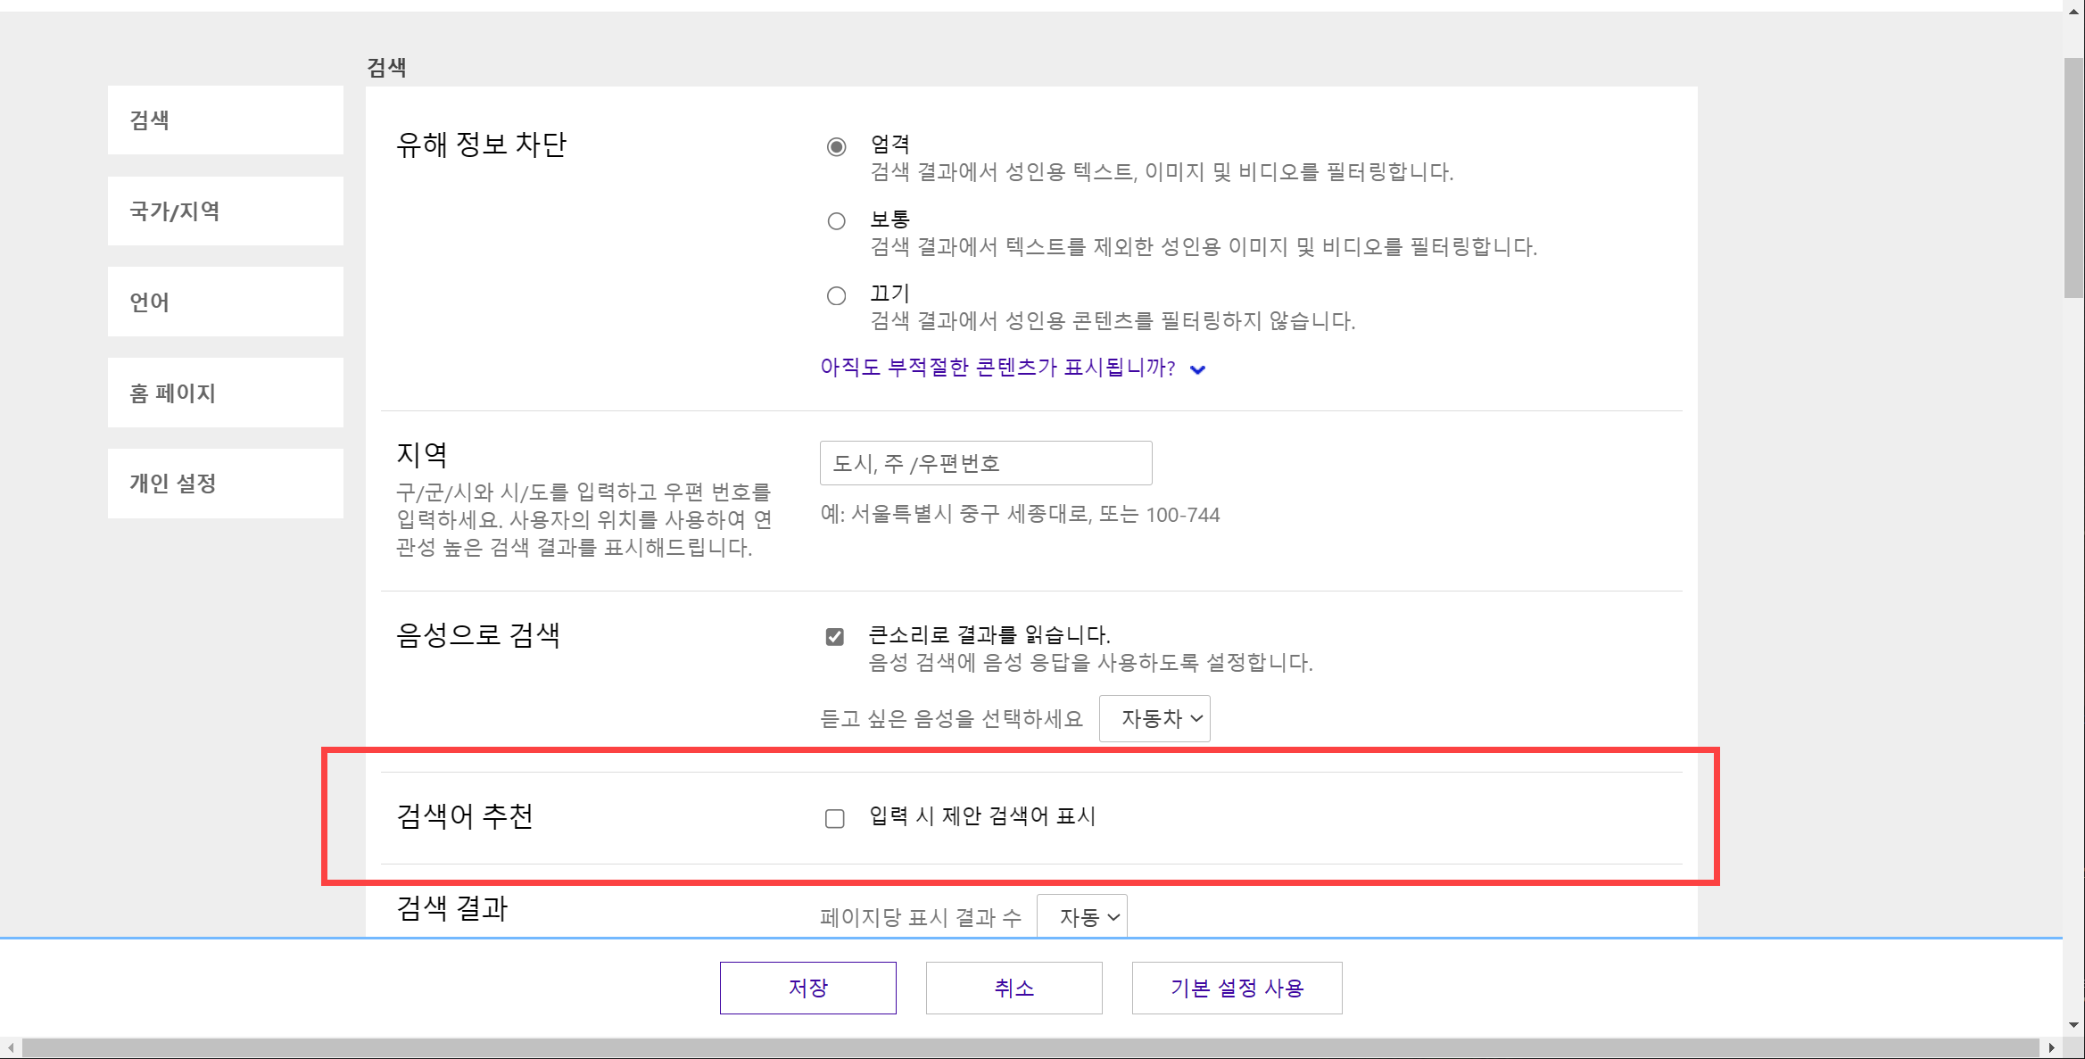Select the 엄격 safe search radio button
The width and height of the screenshot is (2085, 1059).
(836, 147)
